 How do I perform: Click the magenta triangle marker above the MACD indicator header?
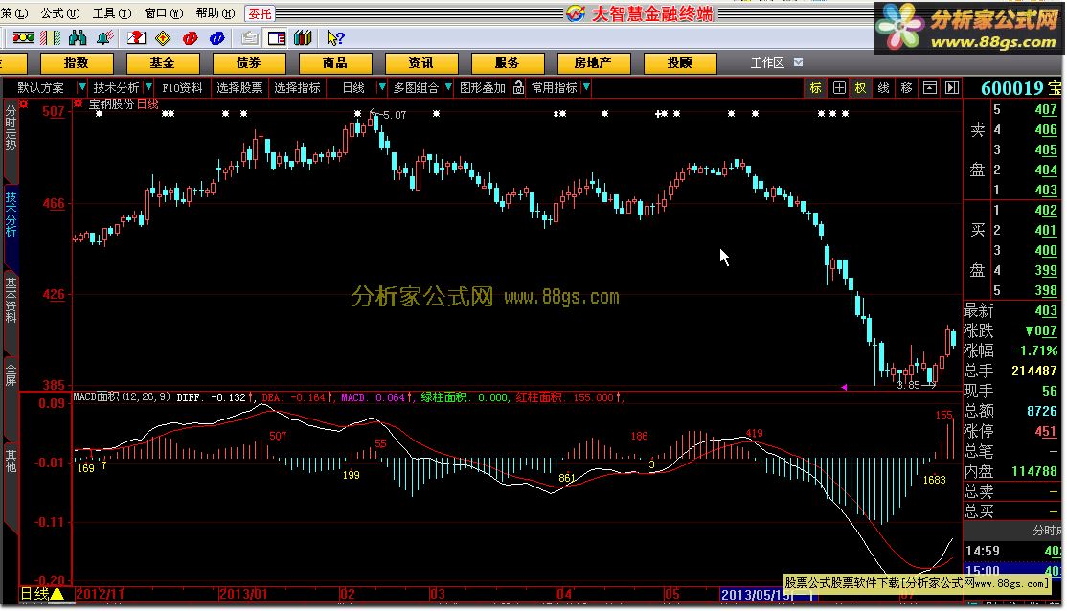[x=844, y=387]
